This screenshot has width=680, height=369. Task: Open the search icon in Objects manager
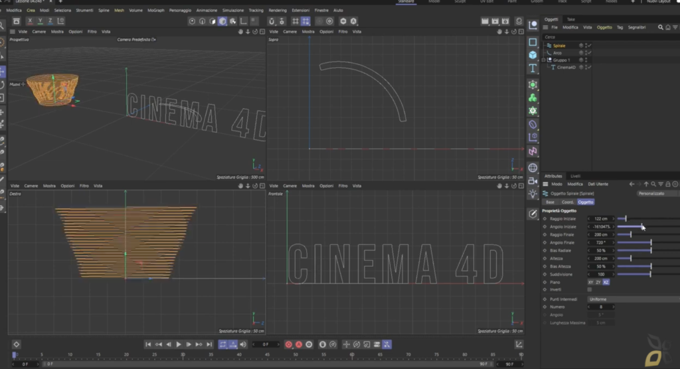661,27
